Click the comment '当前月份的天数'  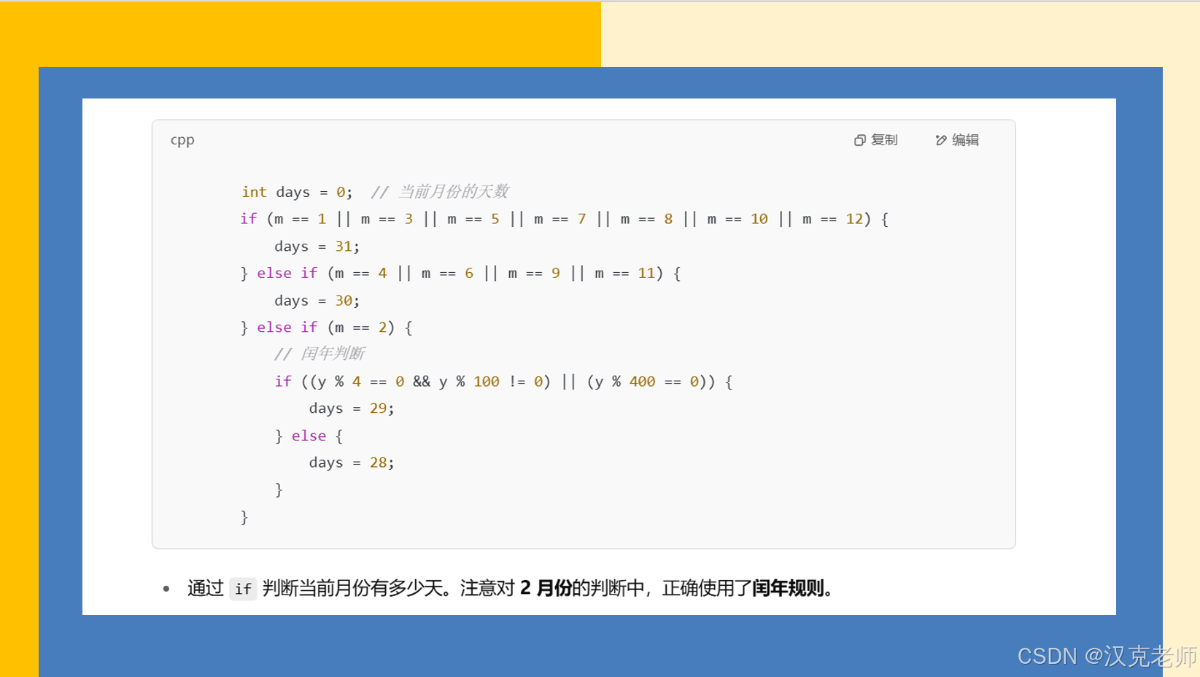pos(453,192)
